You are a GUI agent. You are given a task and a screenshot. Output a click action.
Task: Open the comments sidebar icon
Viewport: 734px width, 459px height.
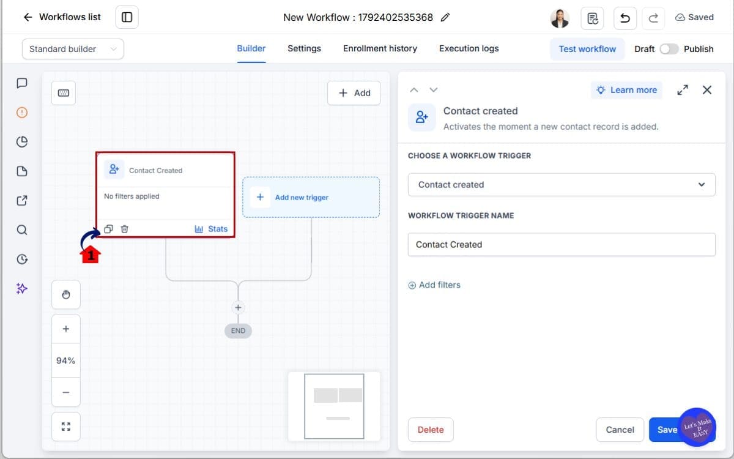pyautogui.click(x=22, y=83)
